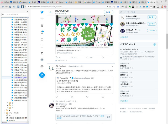The height and width of the screenshot is (124, 168).
Task: Click さらに表示 under recommended trends
Action: 124,101
